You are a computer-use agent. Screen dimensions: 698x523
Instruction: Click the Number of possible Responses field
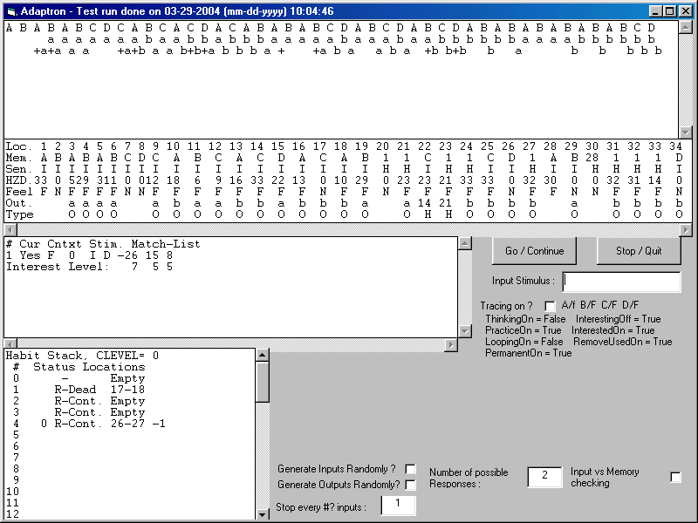point(544,476)
